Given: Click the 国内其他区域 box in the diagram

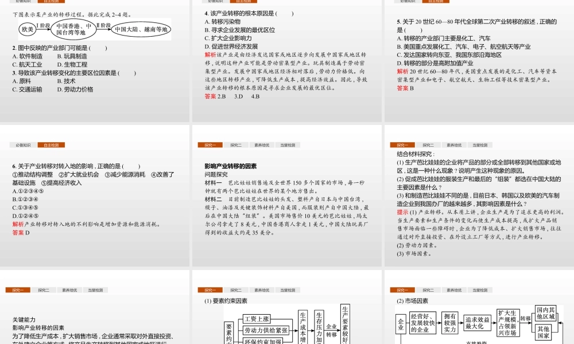Looking at the screenshot, I should [x=546, y=312].
